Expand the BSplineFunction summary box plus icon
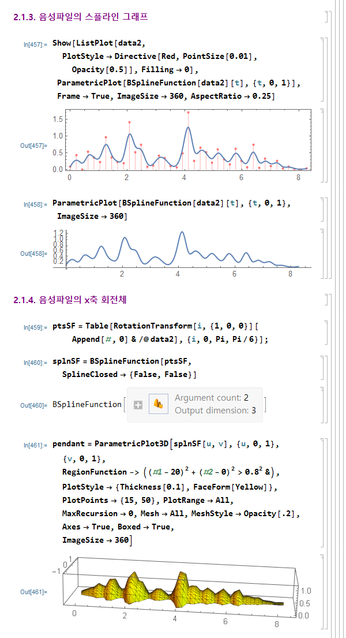This screenshot has width=346, height=638. click(137, 405)
